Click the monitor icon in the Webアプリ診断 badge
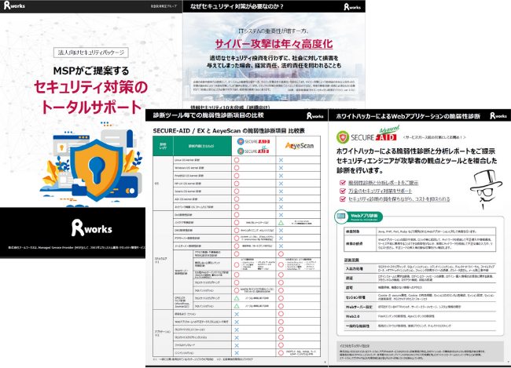This screenshot has width=511, height=368. point(341,217)
